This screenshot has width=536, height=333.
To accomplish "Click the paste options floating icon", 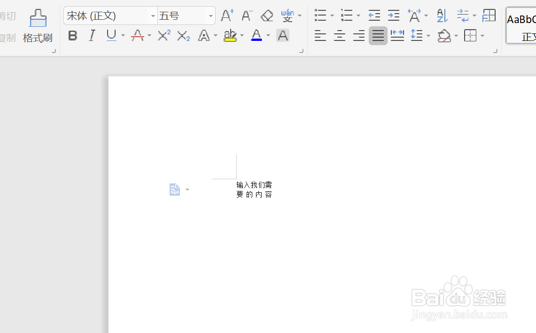I will coord(175,189).
